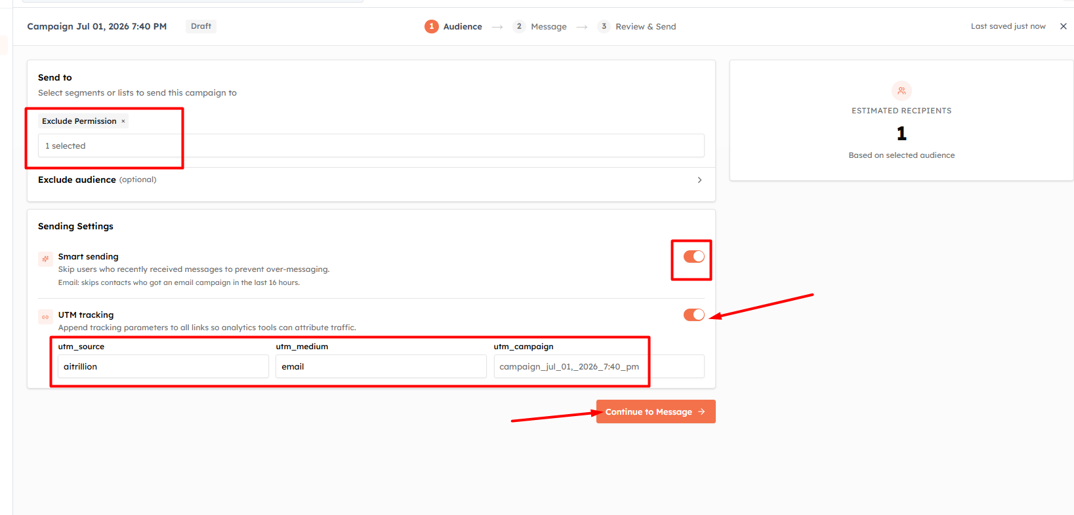Click the campaign title Campaign Jul 01, 2026 7:40 PM
This screenshot has width=1074, height=515.
tap(97, 26)
